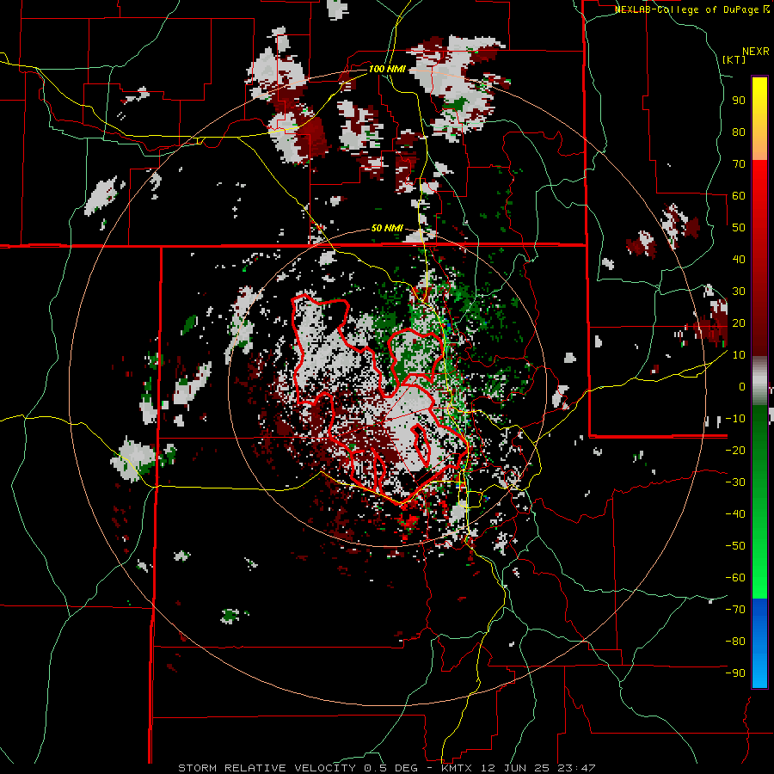The height and width of the screenshot is (774, 774).
Task: Click the [KT] units label
Action: point(734,59)
